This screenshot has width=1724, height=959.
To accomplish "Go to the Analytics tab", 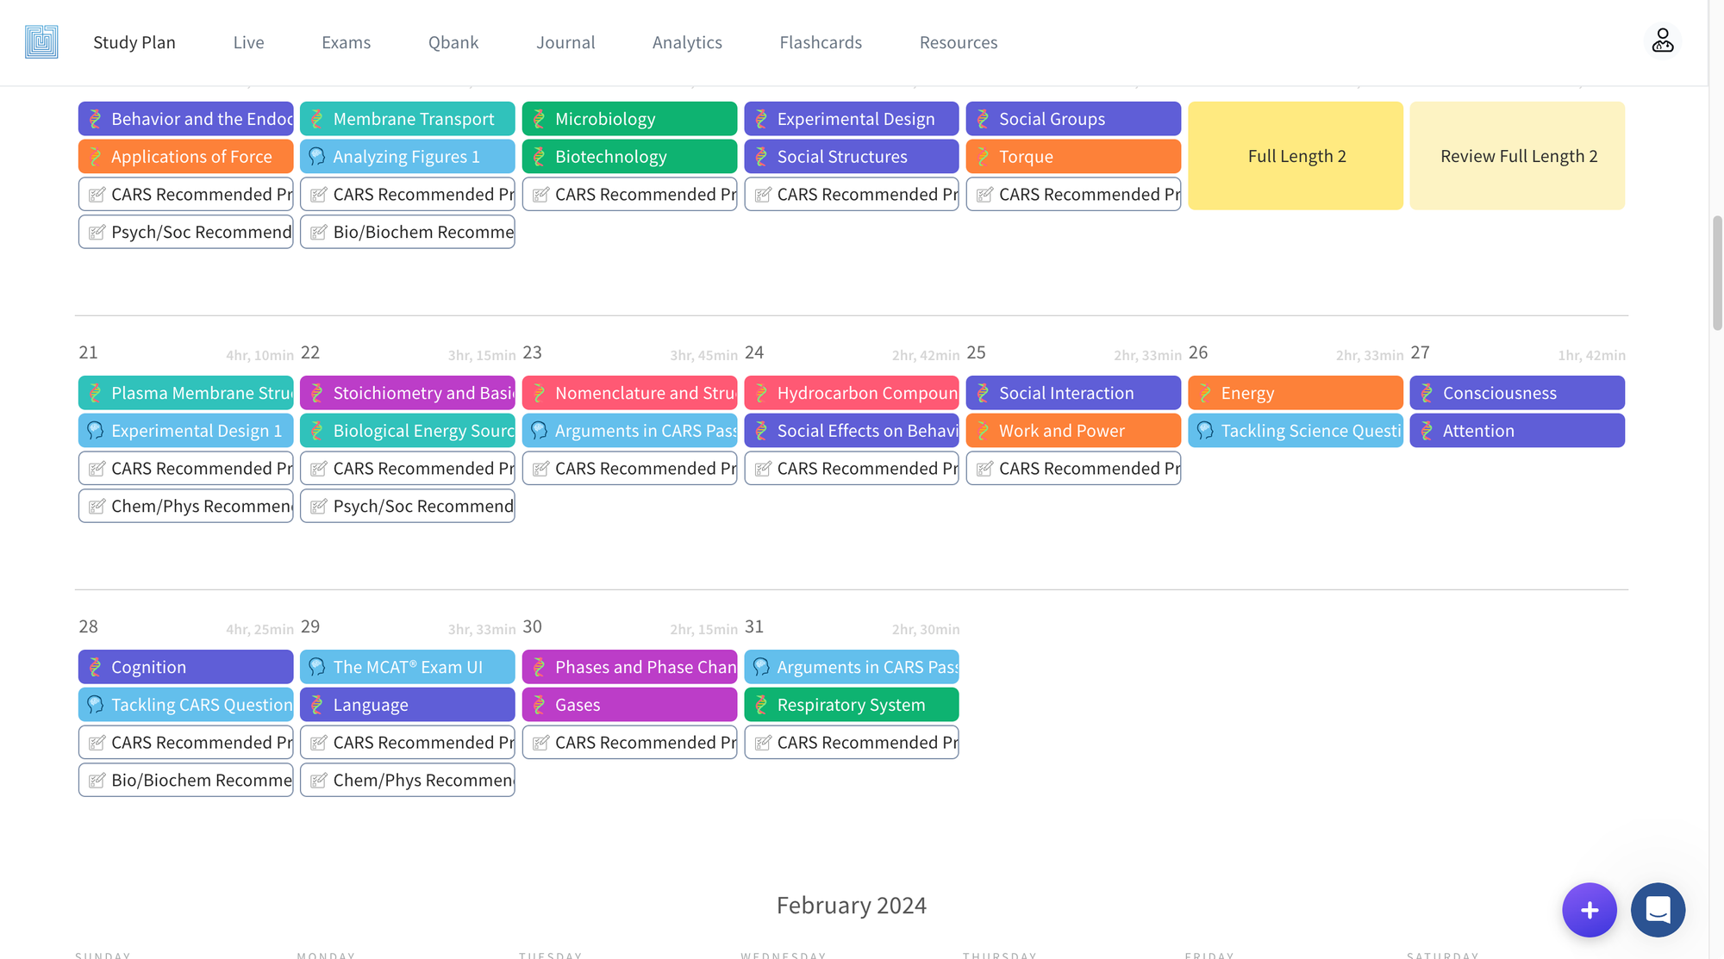I will [x=686, y=42].
